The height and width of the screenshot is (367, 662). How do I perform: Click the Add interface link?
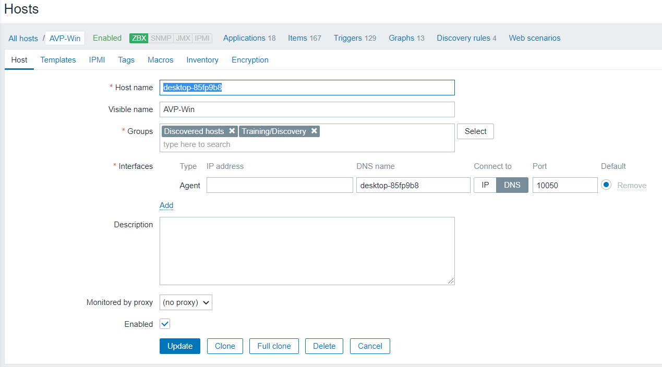(x=166, y=205)
